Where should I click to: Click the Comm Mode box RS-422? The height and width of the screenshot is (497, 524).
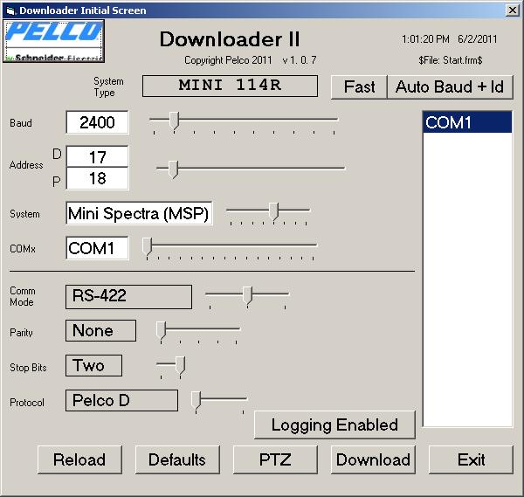(x=128, y=297)
